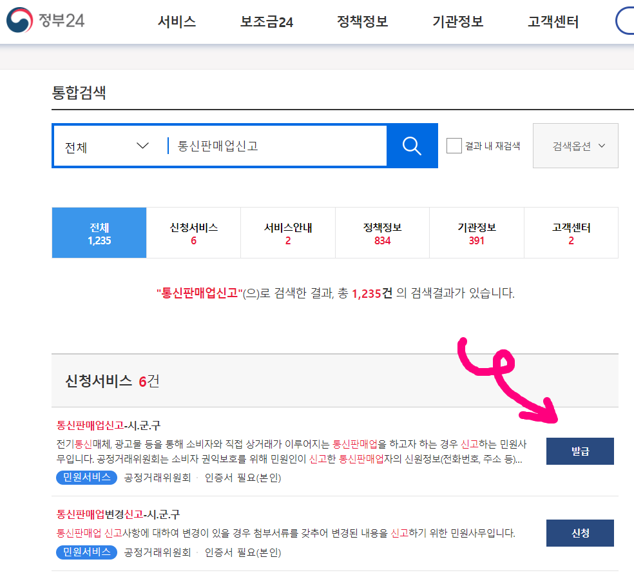Switch to the 서비스안내 2 tab

coord(288,233)
